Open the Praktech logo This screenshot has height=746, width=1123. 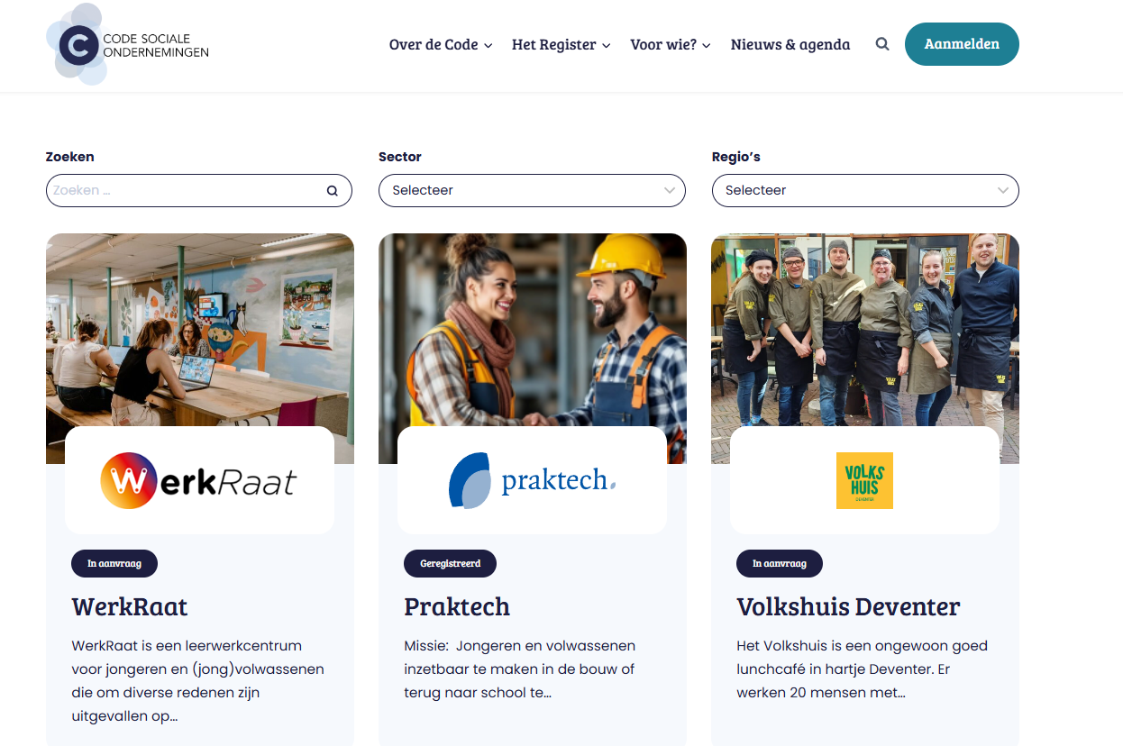point(532,480)
